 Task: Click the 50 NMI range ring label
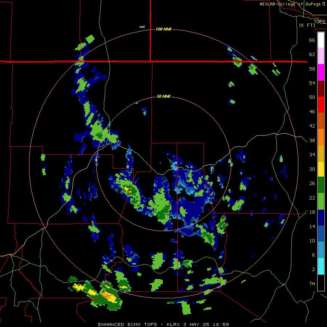[164, 96]
